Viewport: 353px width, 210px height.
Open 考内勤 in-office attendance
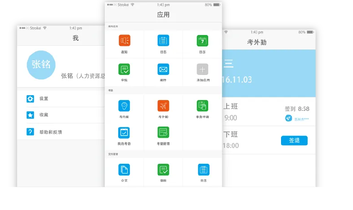(124, 106)
